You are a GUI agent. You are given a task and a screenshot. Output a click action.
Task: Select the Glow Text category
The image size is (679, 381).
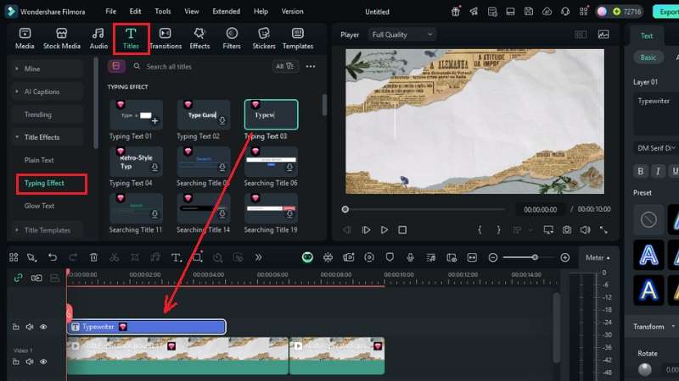[39, 206]
